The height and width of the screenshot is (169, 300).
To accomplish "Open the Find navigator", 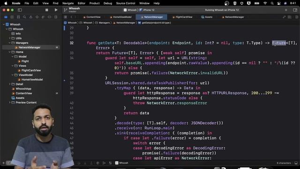I will [24, 17].
